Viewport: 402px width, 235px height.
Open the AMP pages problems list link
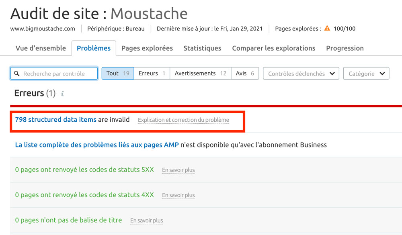tap(97, 145)
